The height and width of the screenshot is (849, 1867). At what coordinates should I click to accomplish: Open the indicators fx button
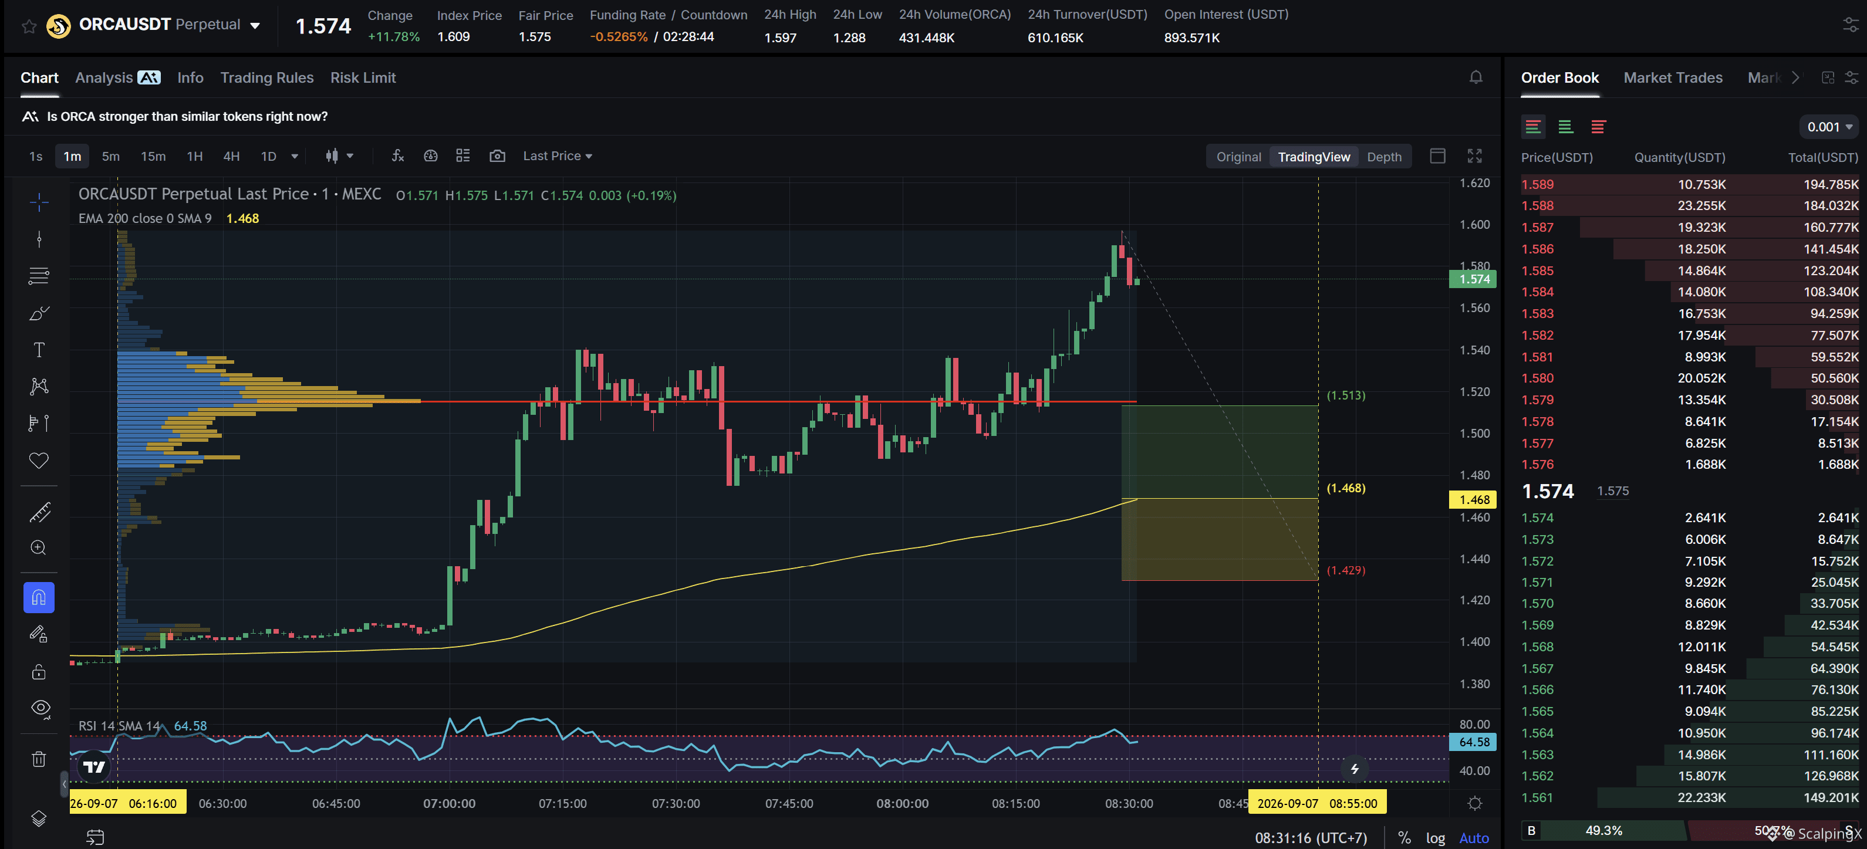tap(398, 155)
